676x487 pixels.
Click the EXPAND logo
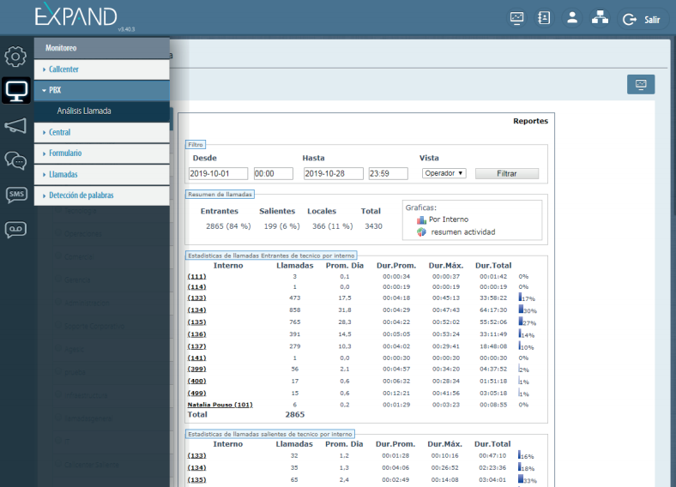pyautogui.click(x=75, y=15)
